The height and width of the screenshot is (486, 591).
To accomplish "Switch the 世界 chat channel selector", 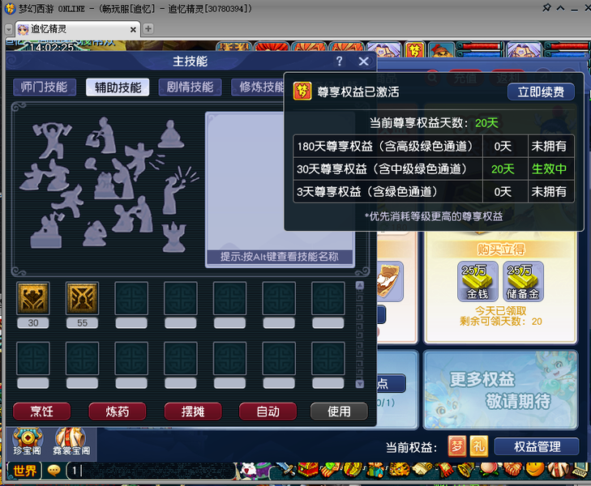I will [24, 471].
